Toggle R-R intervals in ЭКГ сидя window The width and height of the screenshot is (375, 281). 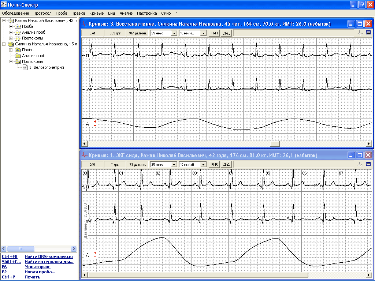(214, 165)
